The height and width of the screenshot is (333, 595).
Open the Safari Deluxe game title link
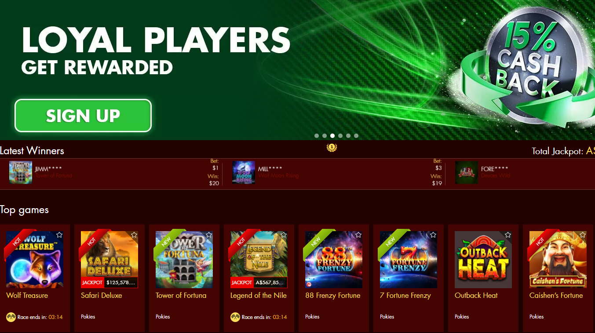[x=102, y=295]
